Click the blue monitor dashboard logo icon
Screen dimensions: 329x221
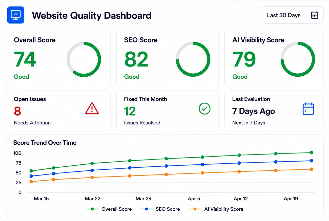[15, 15]
